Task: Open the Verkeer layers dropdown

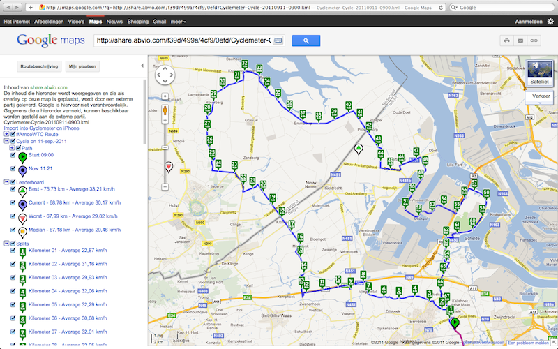Action: [x=539, y=97]
